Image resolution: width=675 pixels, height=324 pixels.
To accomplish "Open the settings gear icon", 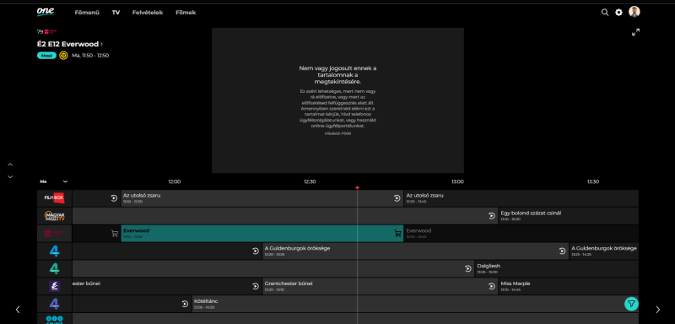I will tap(618, 13).
